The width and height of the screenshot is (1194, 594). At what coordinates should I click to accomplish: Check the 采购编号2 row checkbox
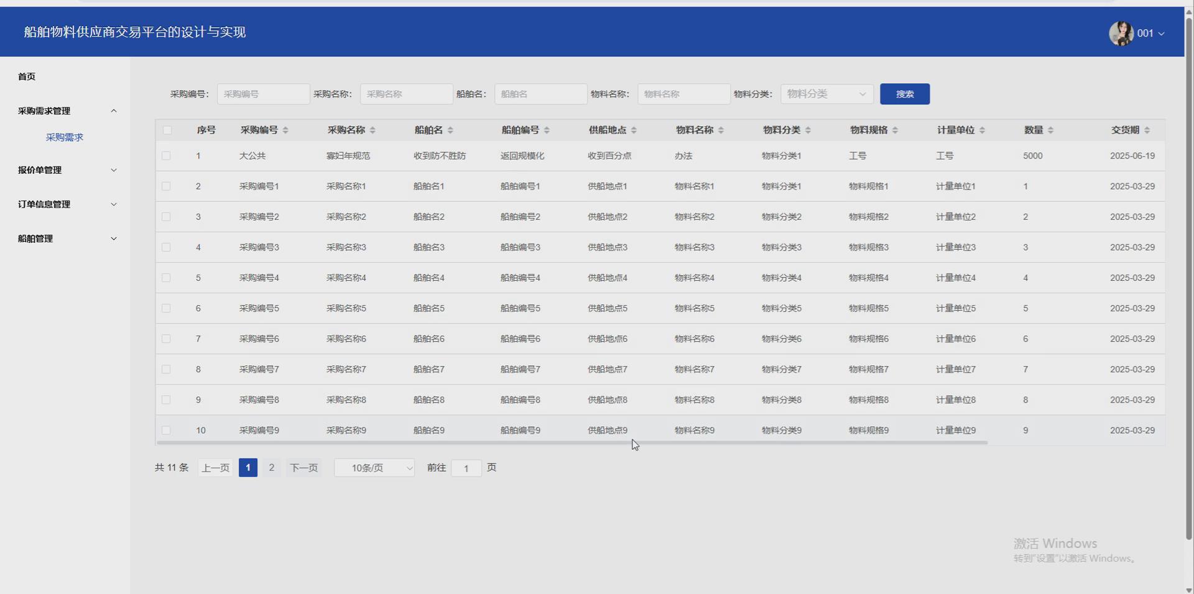coord(166,216)
